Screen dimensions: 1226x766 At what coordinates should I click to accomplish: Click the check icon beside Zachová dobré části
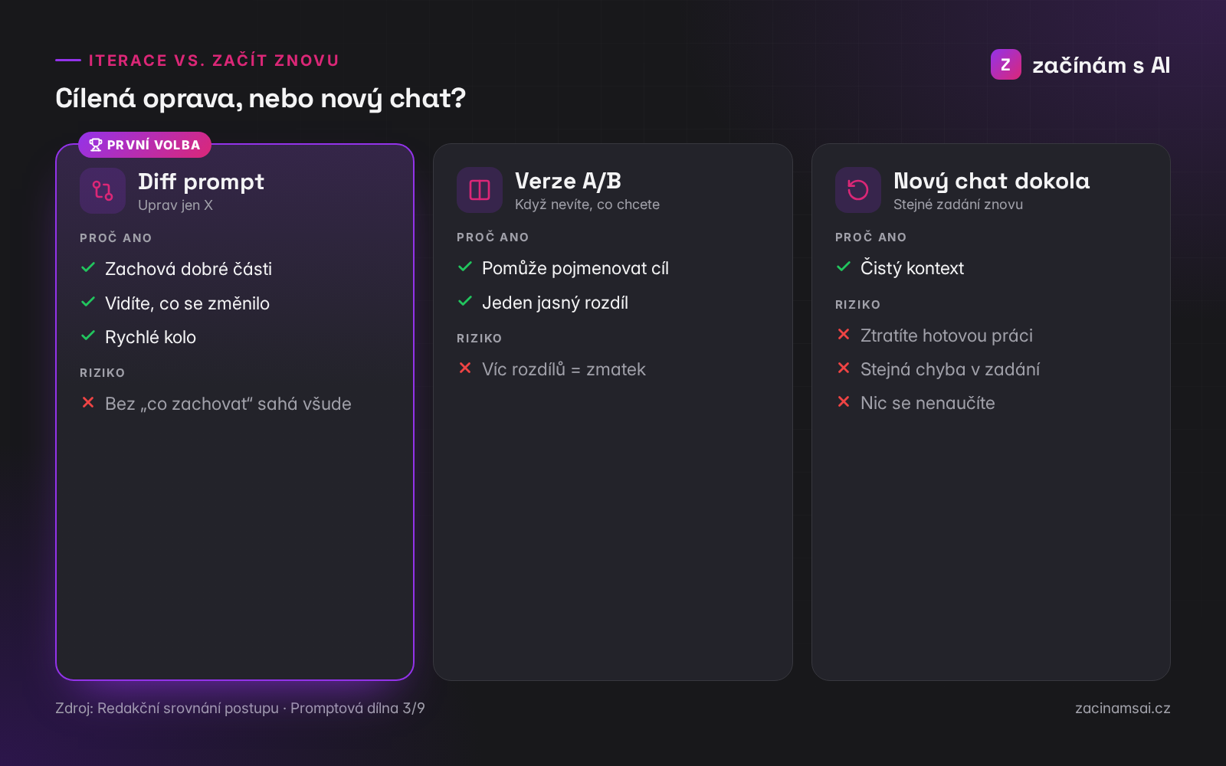pos(88,267)
